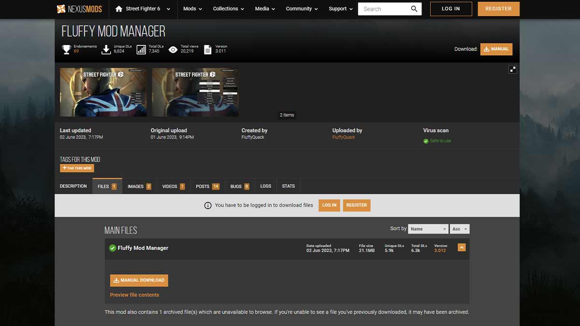This screenshot has height=326, width=580.
Task: Click the header REGISTER button
Action: 498,9
